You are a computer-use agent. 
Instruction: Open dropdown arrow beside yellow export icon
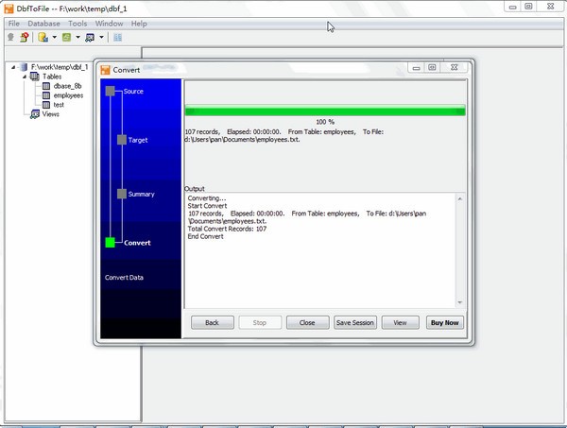[x=54, y=38]
